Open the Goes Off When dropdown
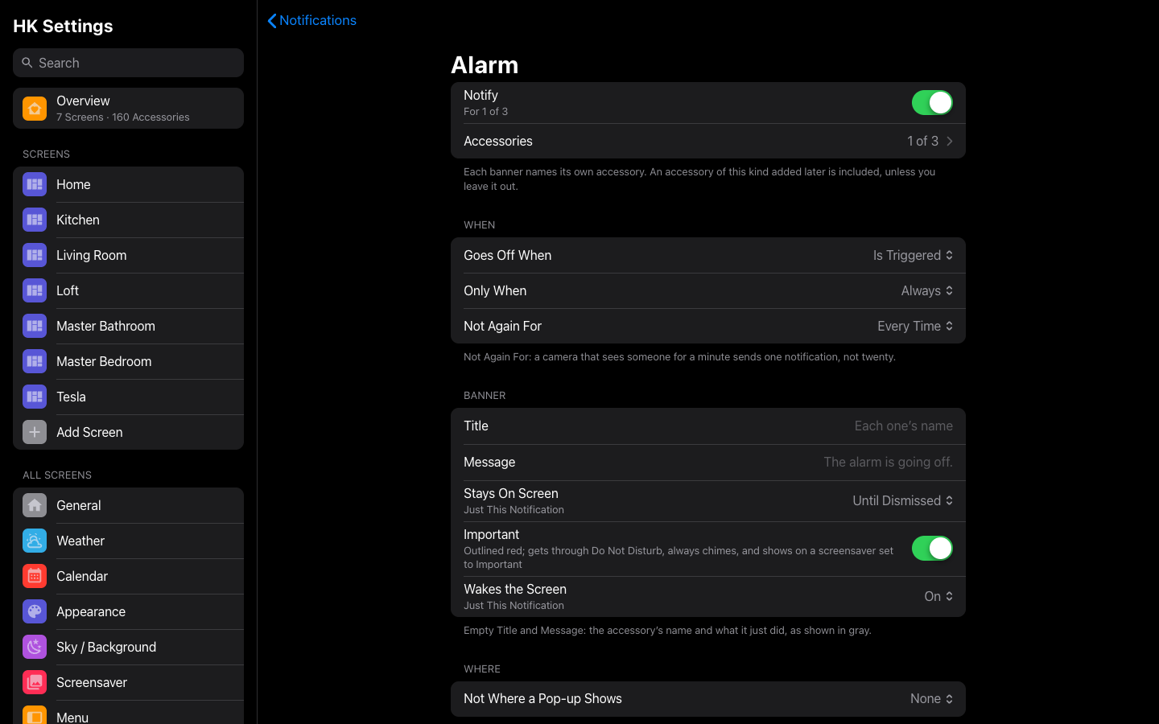This screenshot has height=724, width=1159. point(913,255)
